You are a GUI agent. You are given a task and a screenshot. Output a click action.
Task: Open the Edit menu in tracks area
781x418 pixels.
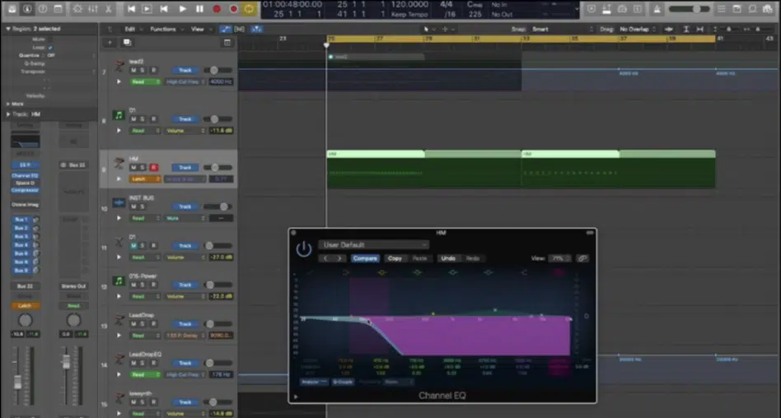pos(133,29)
